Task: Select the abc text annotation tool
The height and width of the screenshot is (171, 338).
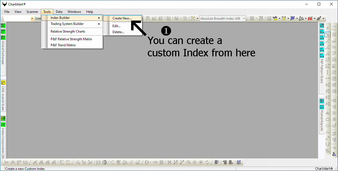Action: pos(328,113)
